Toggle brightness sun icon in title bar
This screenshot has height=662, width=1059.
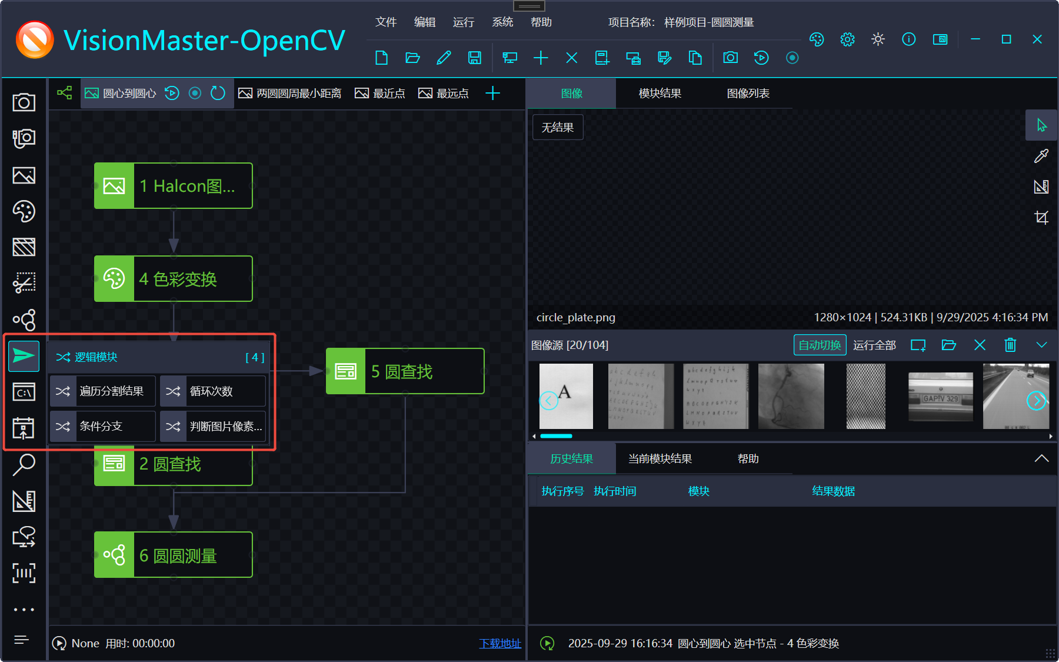[878, 39]
